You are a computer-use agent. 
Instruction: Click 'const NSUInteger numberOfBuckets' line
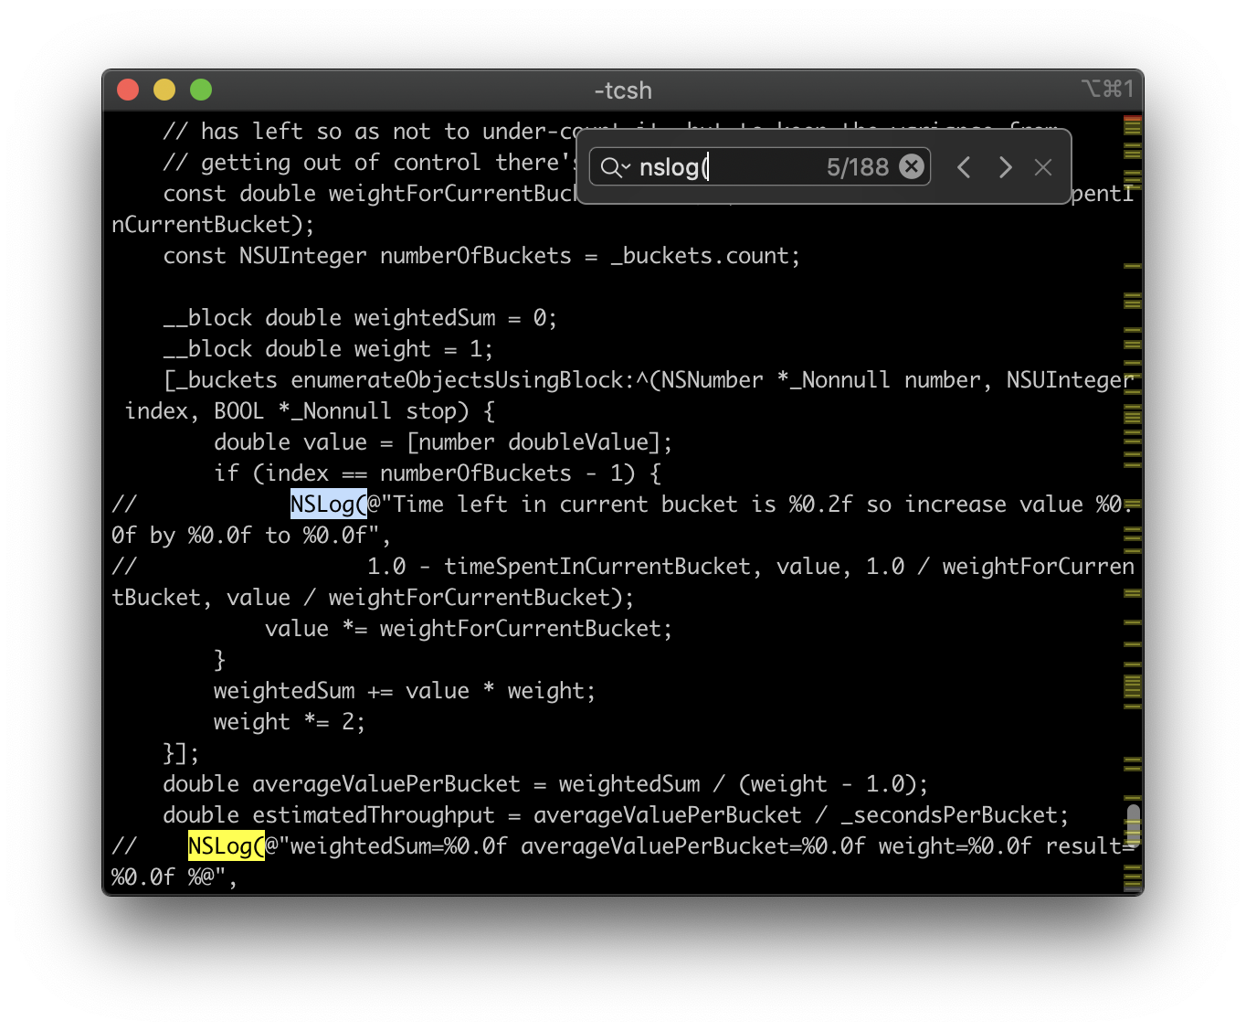click(x=481, y=256)
